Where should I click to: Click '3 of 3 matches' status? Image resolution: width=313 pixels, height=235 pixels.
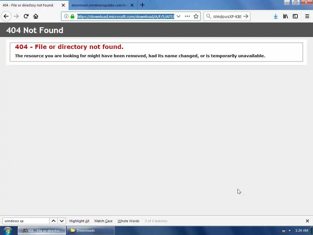(x=156, y=221)
